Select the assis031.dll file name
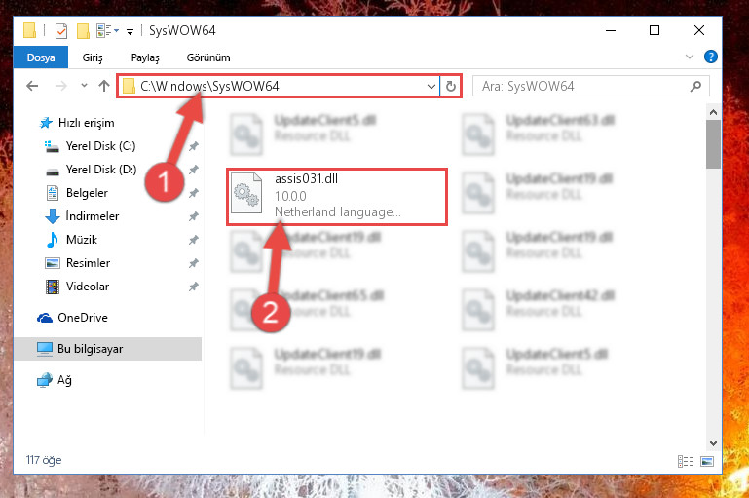The width and height of the screenshot is (749, 498). (306, 178)
